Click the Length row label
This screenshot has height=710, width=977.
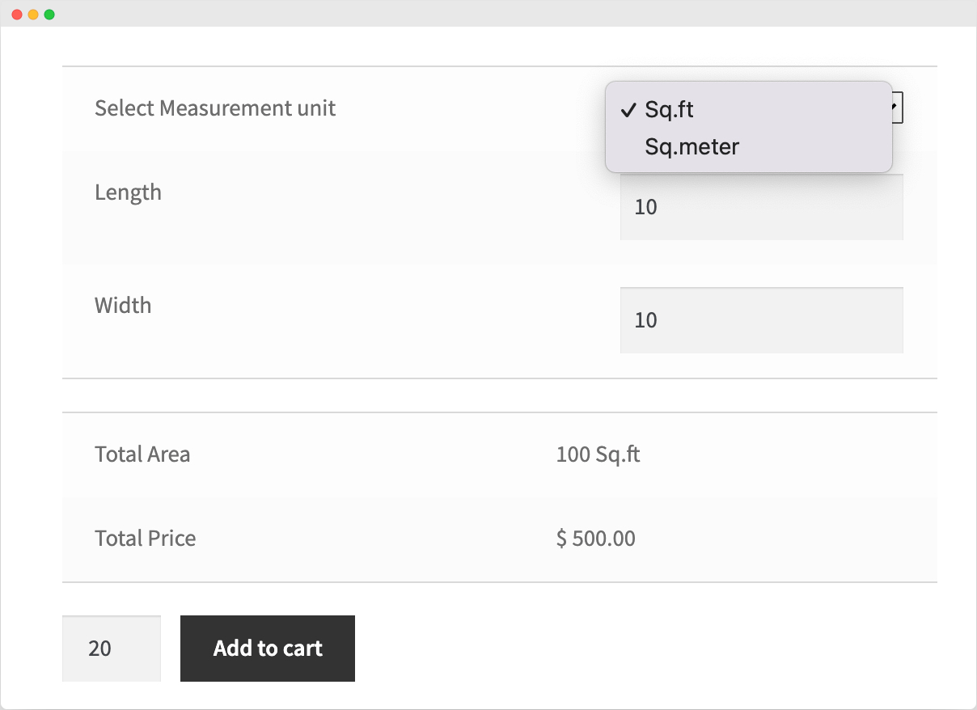point(128,192)
